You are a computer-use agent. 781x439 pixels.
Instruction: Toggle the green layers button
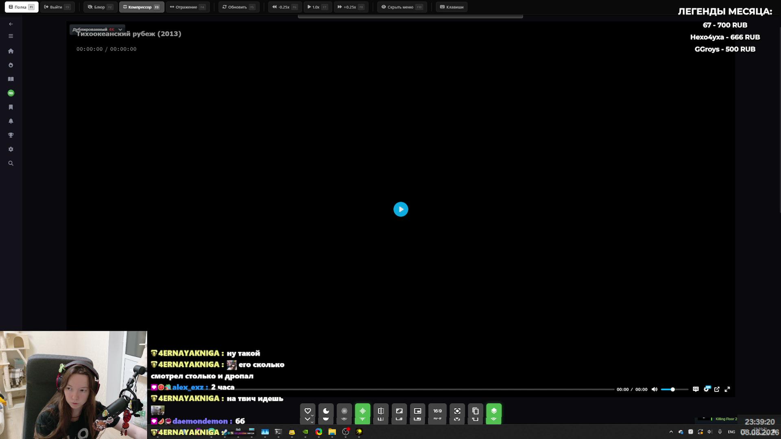tap(494, 411)
